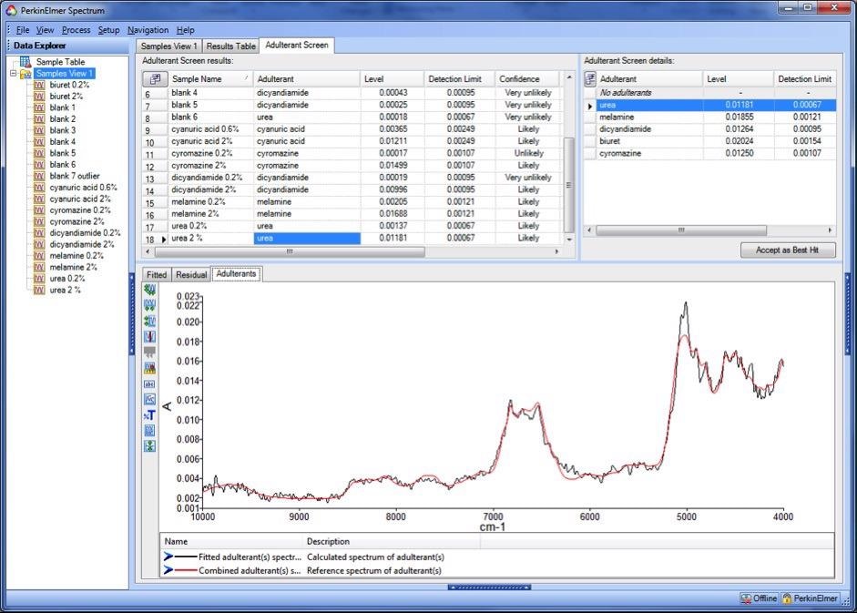Collapse the Samples View 1 tree node
857x613 pixels.
pyautogui.click(x=13, y=73)
